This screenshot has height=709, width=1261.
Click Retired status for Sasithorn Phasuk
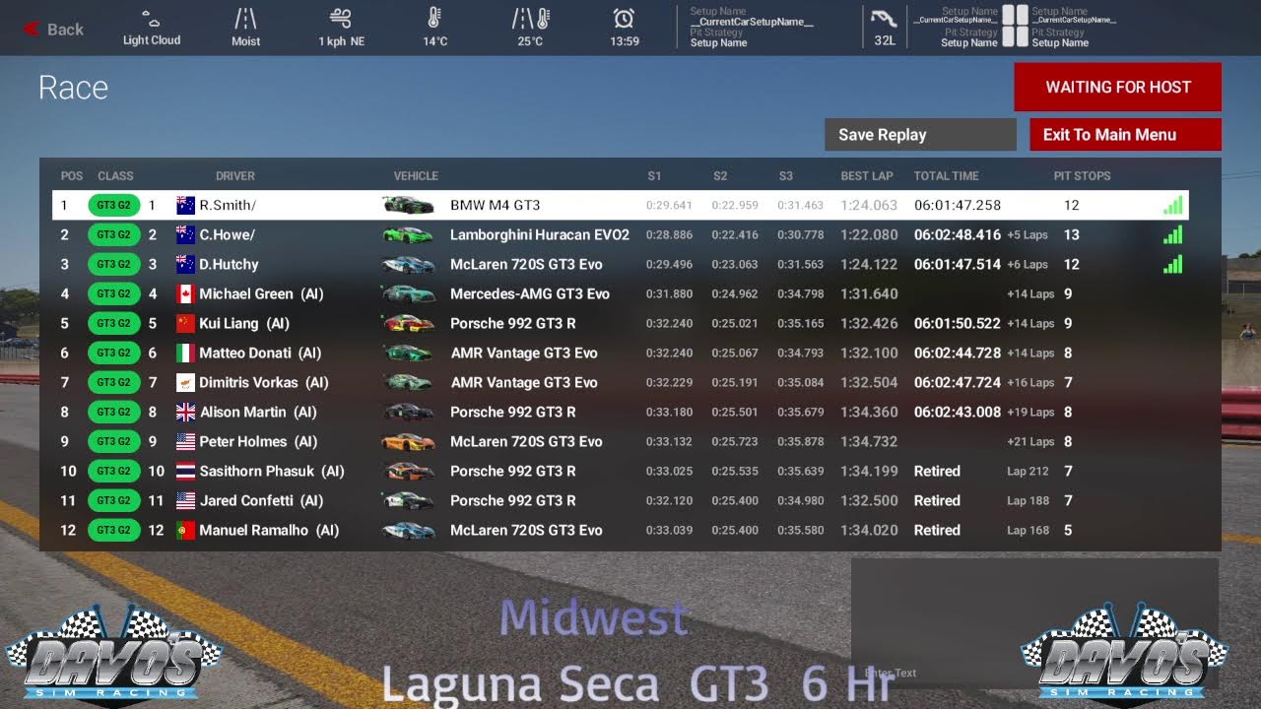937,471
